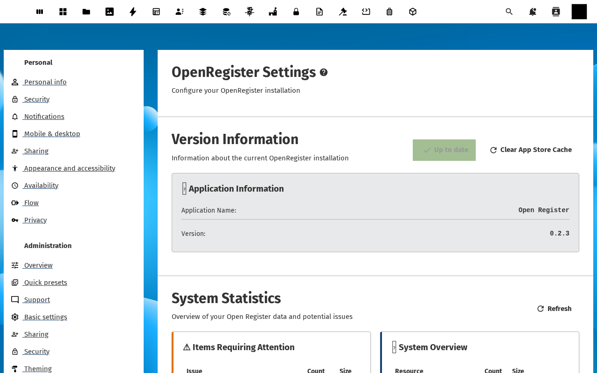Open the four-squares grid app icon
The width and height of the screenshot is (597, 373).
(x=63, y=12)
